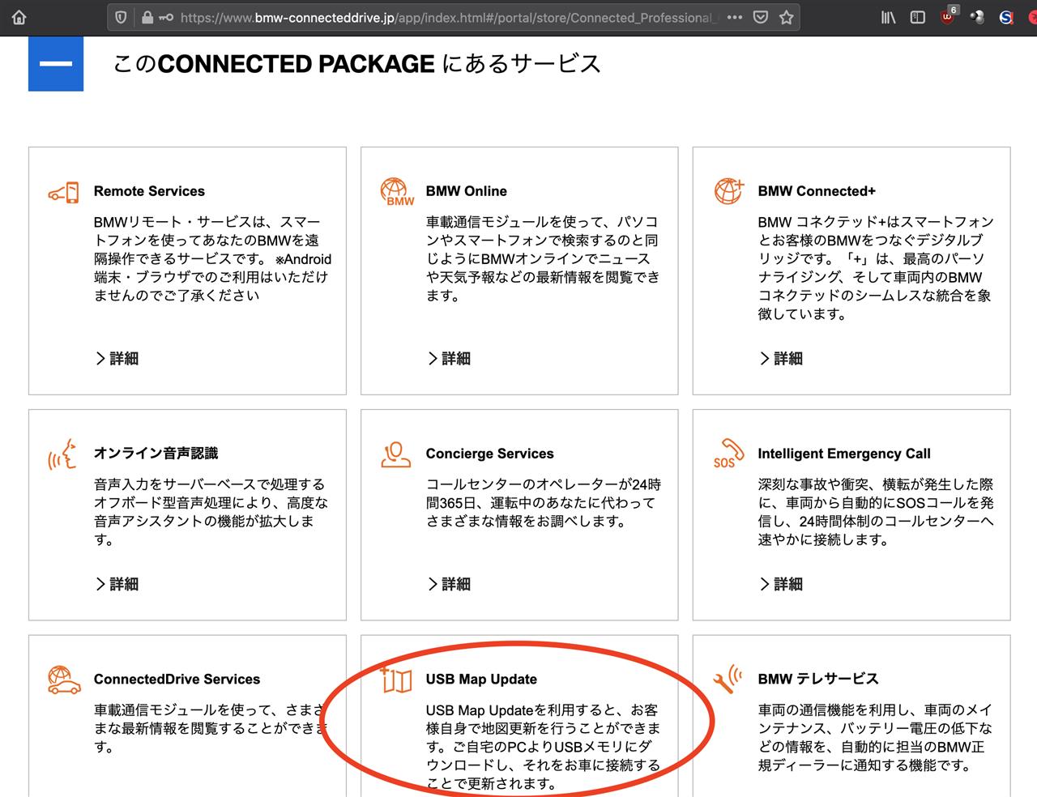Open 詳細 for Concierge Services
Viewport: 1037px width, 797px height.
(450, 584)
